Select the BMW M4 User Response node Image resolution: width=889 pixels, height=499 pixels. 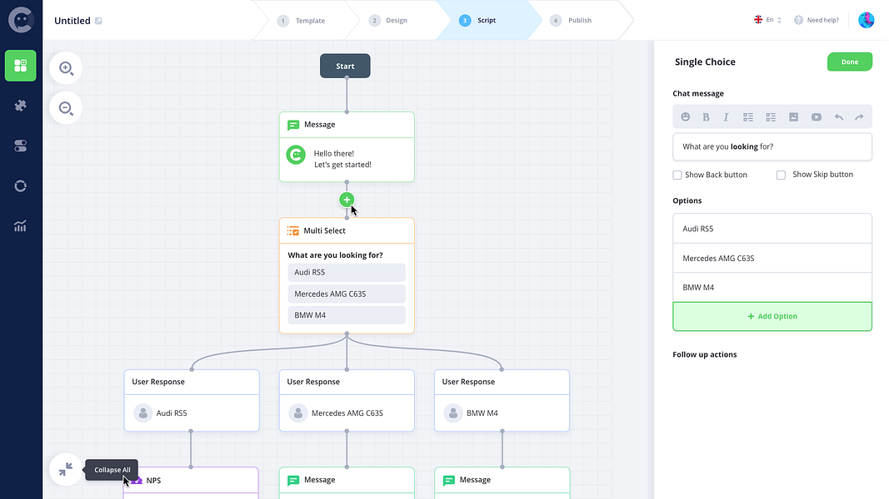point(502,401)
